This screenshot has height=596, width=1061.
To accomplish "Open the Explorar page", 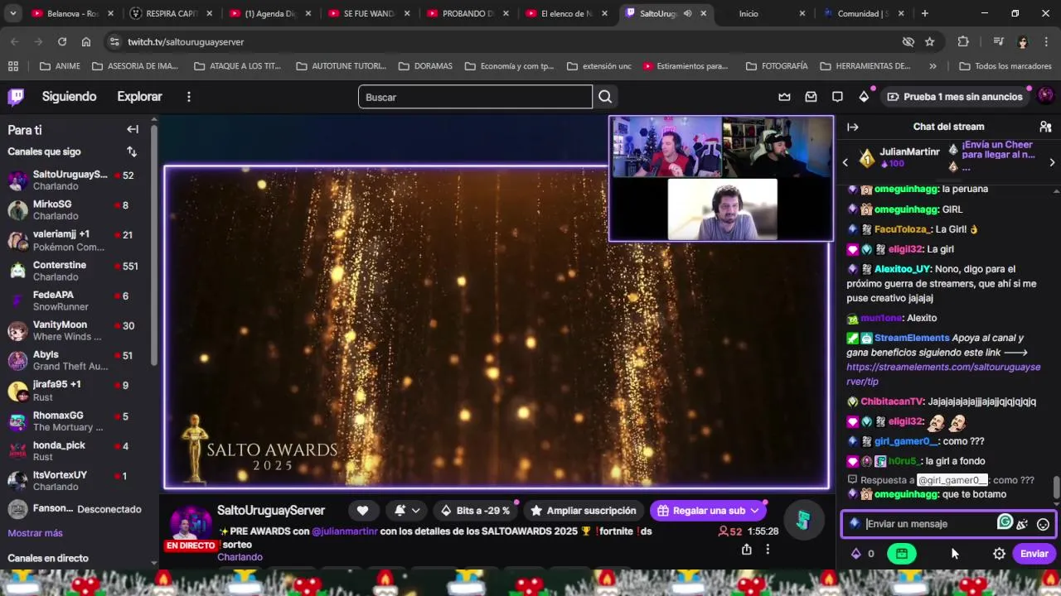I will coord(139,97).
